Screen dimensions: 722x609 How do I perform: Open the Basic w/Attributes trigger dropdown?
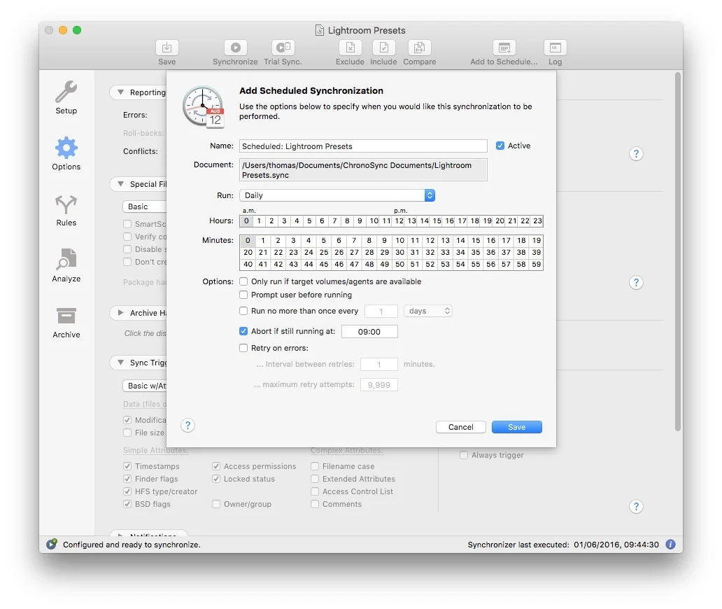tap(145, 386)
